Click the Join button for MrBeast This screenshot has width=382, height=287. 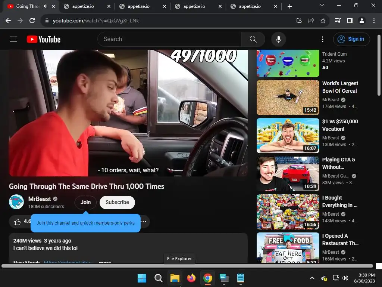point(85,202)
